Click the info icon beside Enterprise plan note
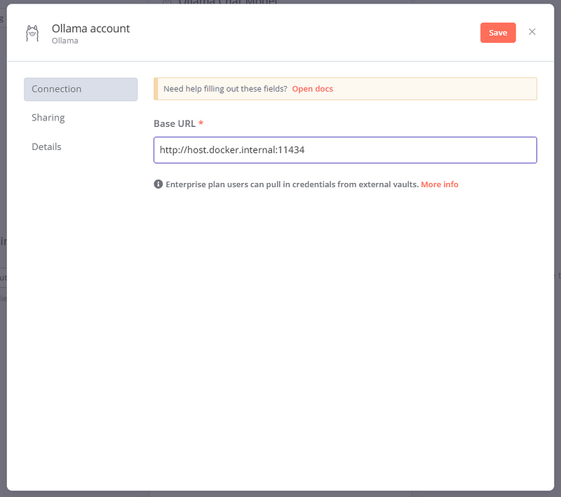 [x=158, y=184]
